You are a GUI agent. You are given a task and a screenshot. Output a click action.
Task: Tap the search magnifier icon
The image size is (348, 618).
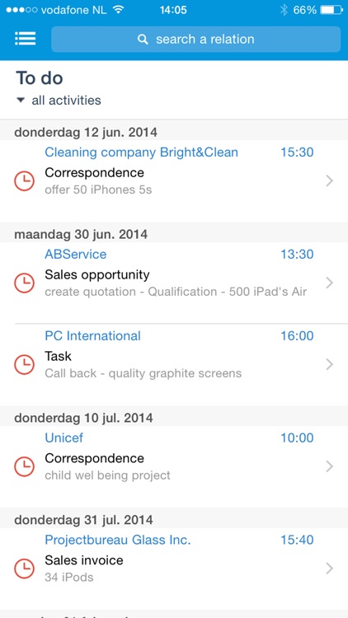click(x=143, y=39)
